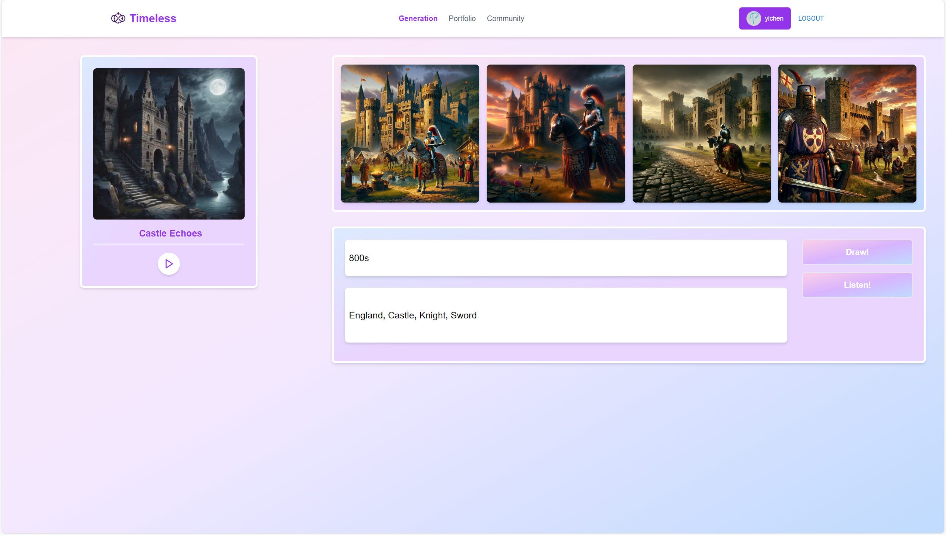
Task: Click the Castle Echoes song title
Action: (x=170, y=233)
